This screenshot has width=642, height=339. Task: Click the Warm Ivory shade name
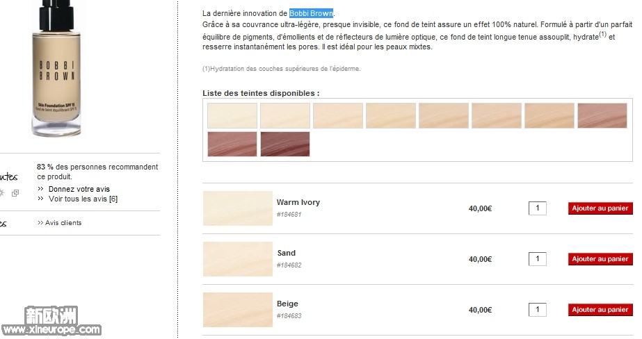[298, 202]
